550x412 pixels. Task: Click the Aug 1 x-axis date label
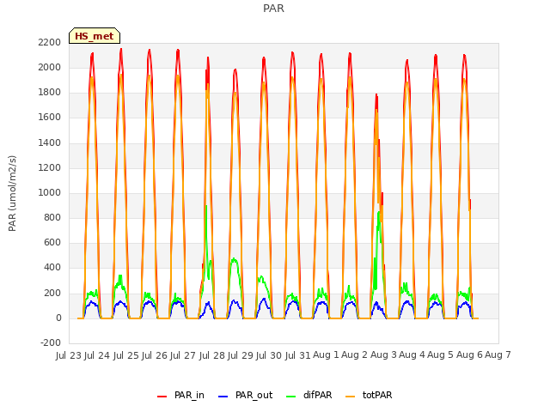(326, 355)
